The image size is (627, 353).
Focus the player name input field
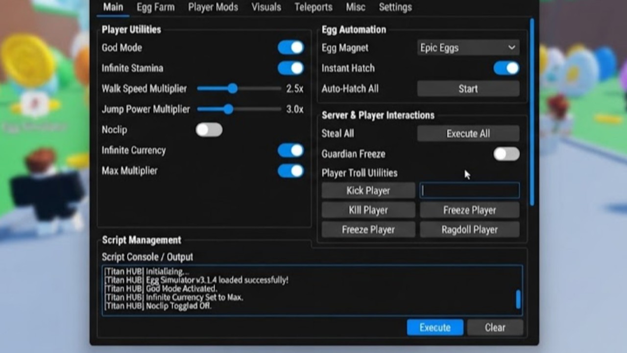coord(470,191)
